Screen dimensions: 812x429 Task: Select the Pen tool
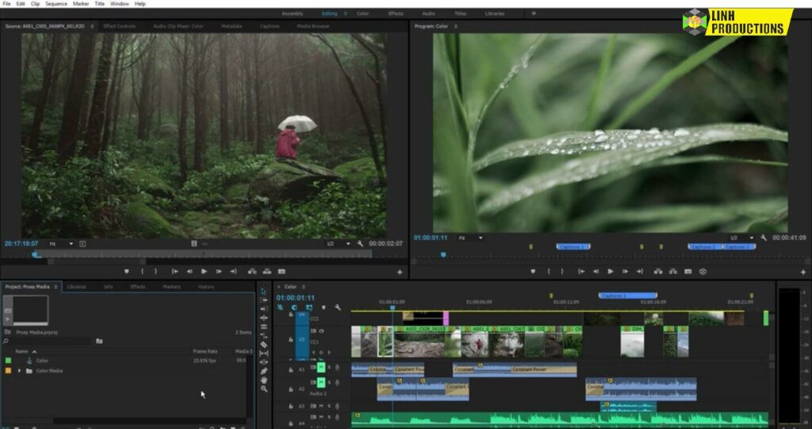click(263, 371)
